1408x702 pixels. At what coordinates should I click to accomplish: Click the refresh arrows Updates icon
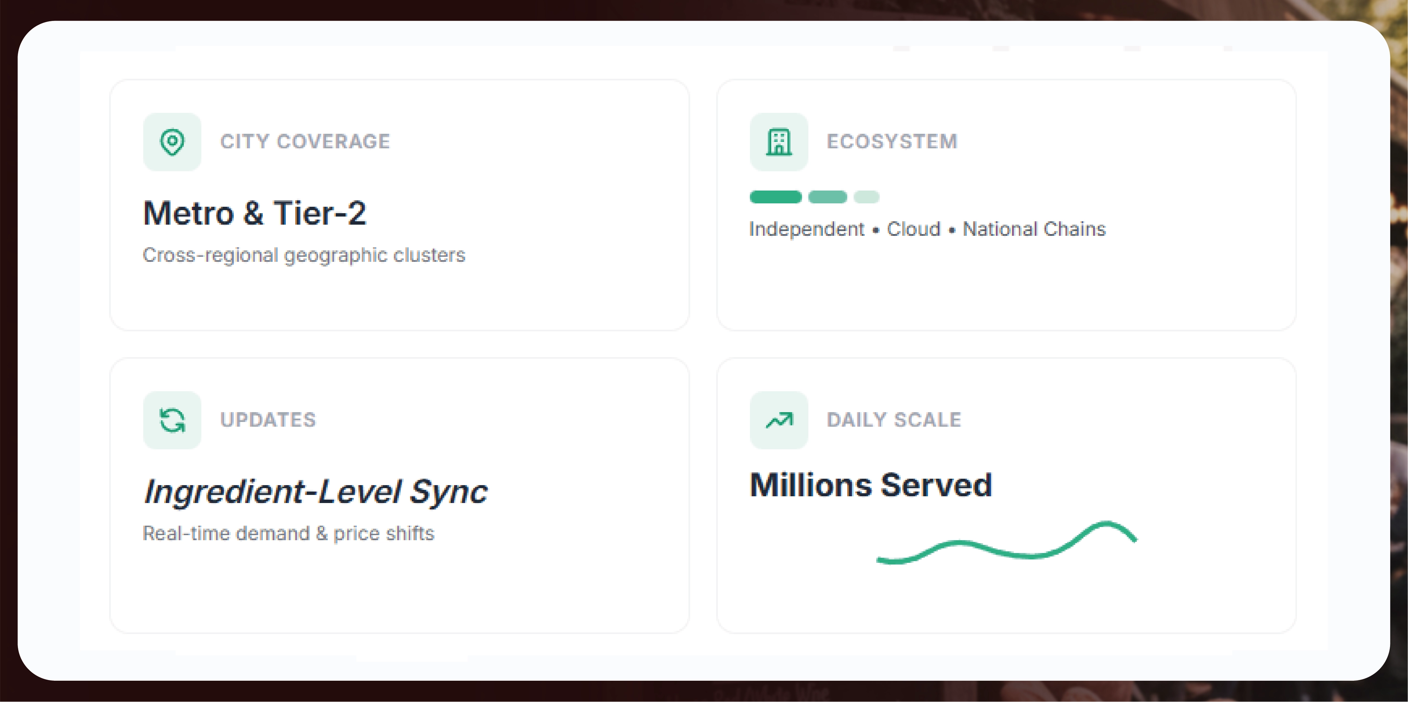pyautogui.click(x=172, y=421)
